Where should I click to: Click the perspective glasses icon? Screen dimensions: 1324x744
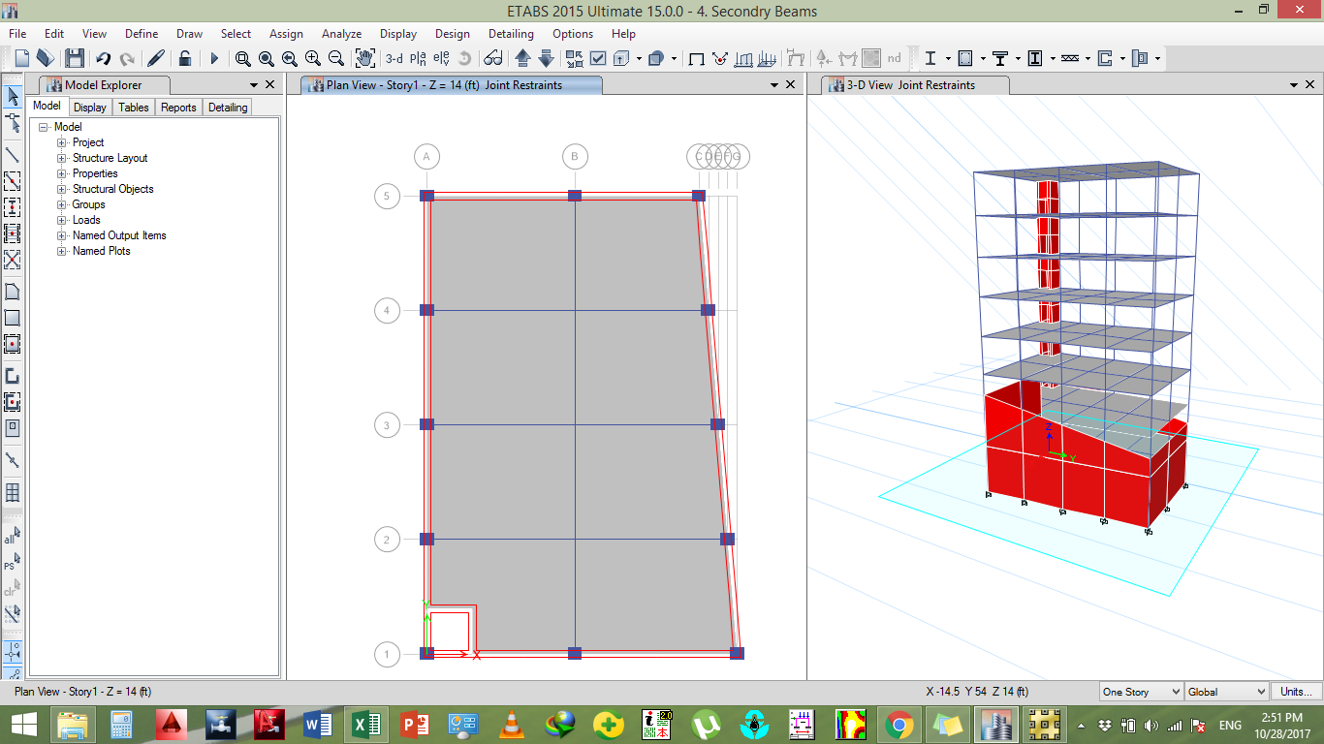pos(493,58)
